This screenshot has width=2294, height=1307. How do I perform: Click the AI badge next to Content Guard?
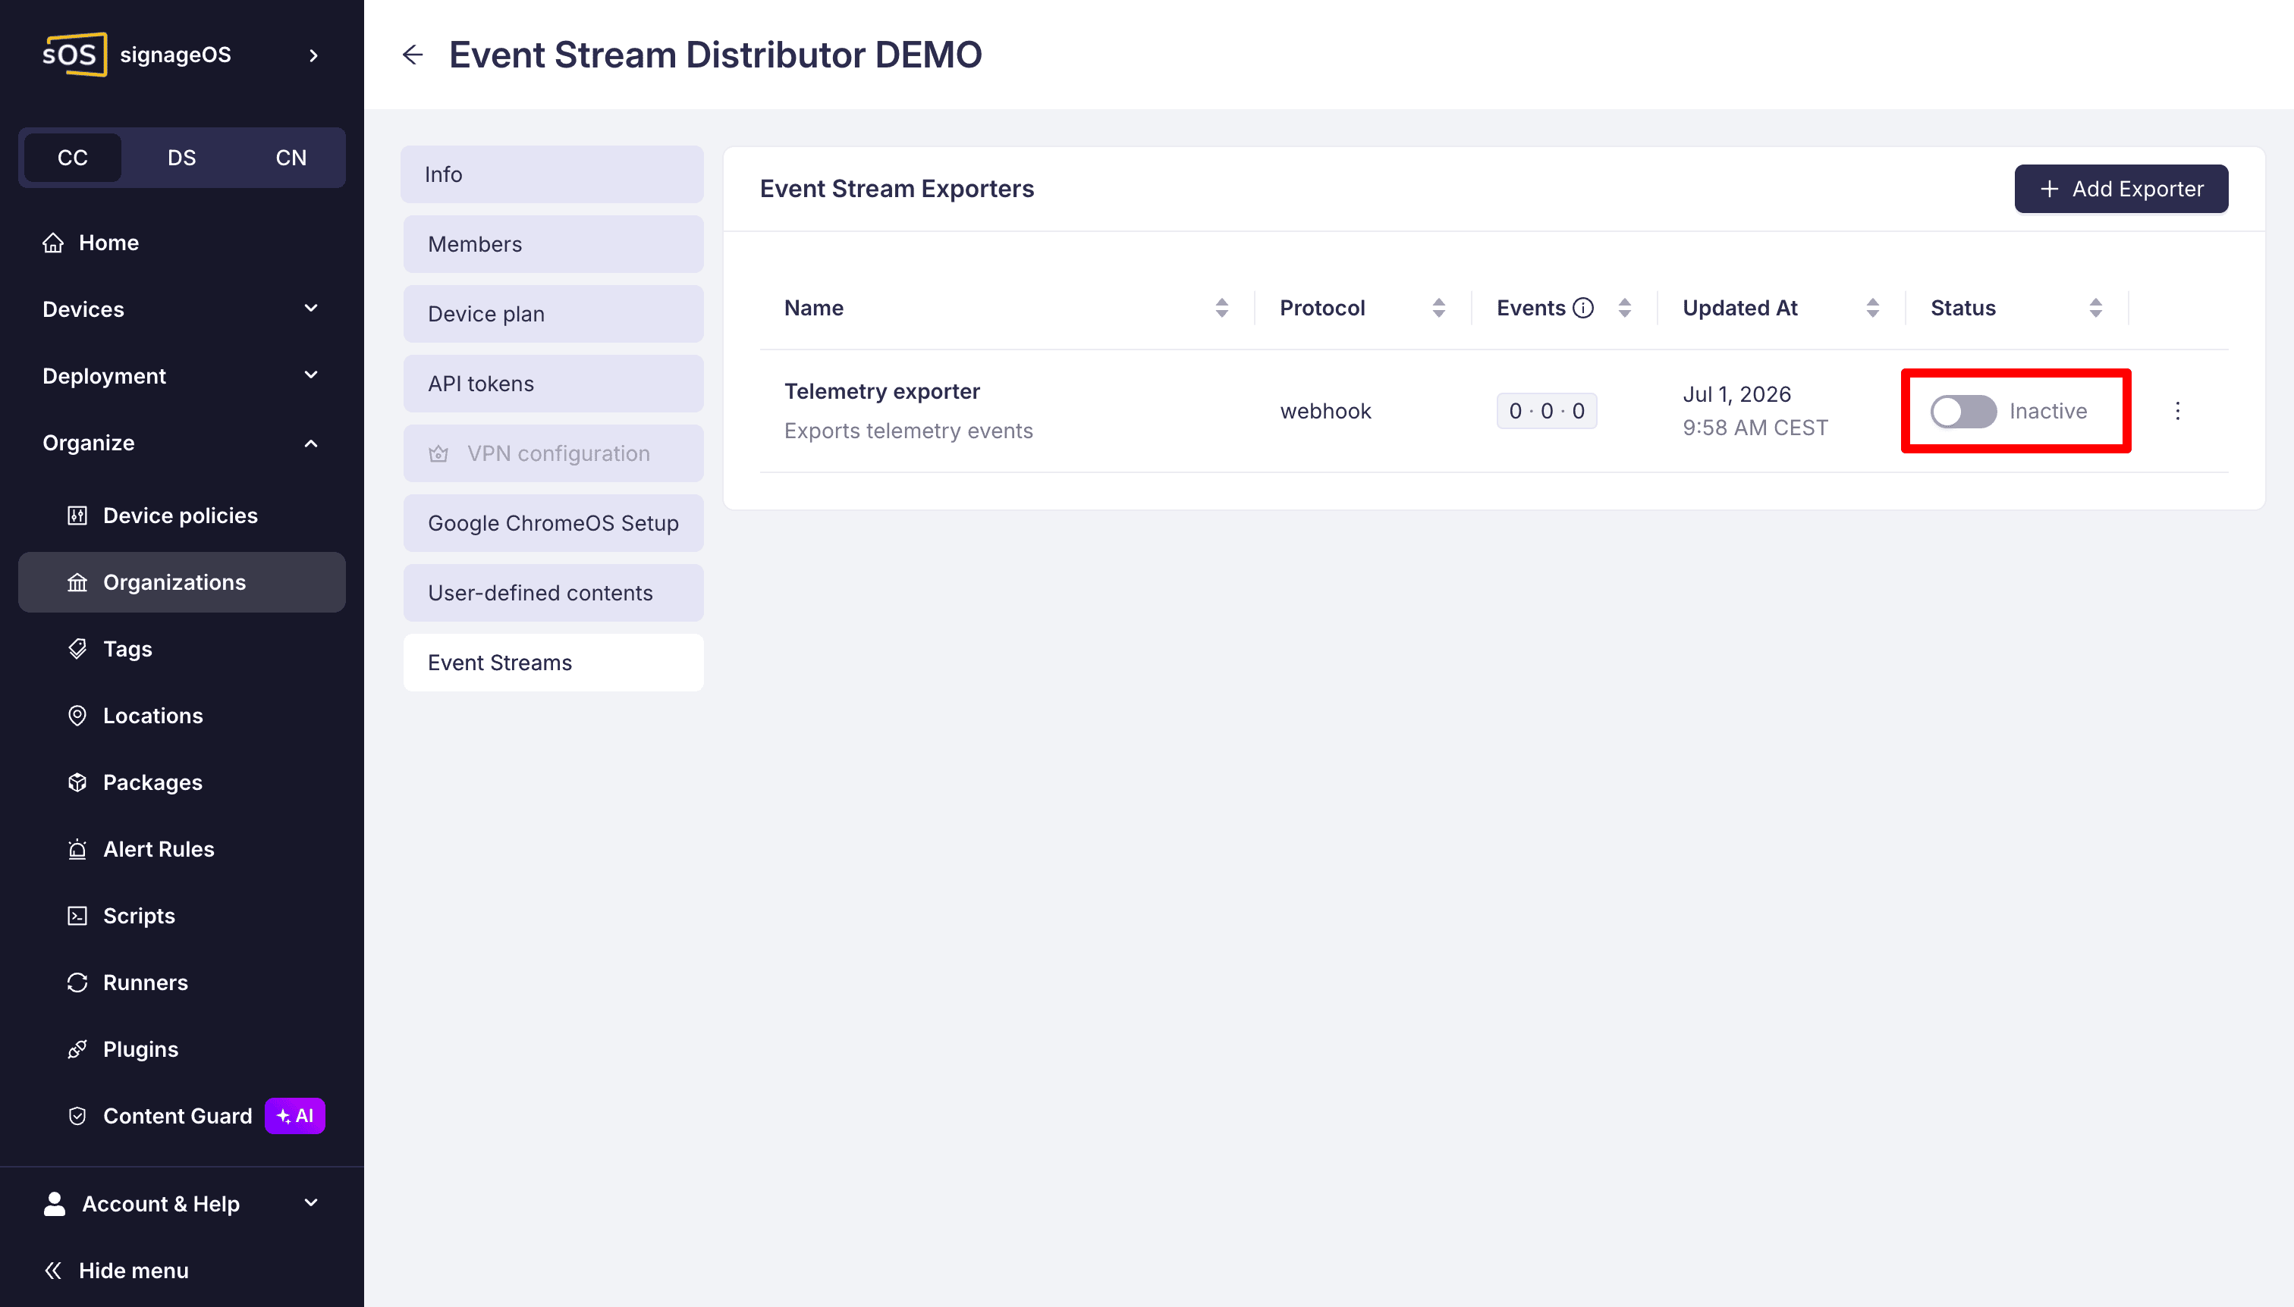point(294,1116)
